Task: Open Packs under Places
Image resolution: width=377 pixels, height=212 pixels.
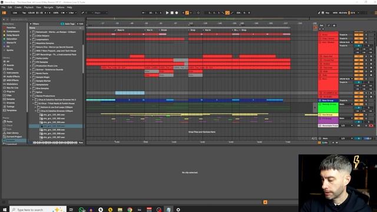Action: (9, 122)
